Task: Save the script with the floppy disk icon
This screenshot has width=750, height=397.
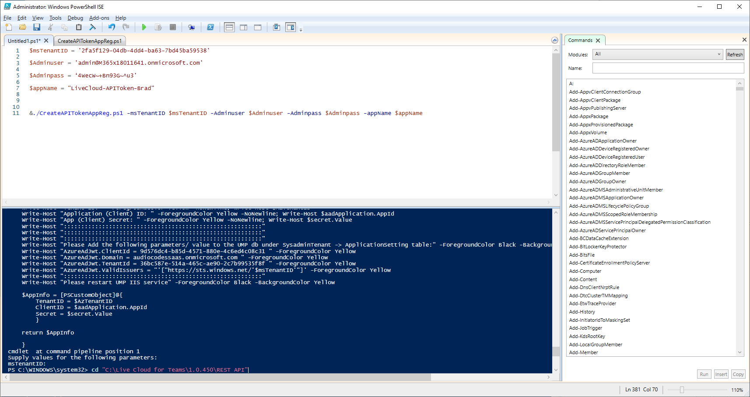Action: point(37,27)
